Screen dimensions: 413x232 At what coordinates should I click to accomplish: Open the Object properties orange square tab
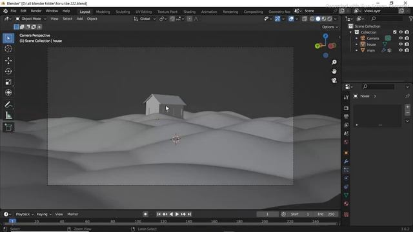tap(346, 153)
